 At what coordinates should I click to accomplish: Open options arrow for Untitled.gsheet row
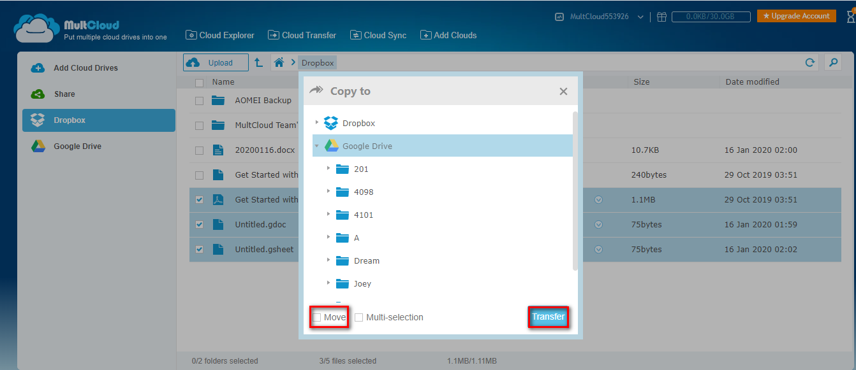(x=598, y=250)
